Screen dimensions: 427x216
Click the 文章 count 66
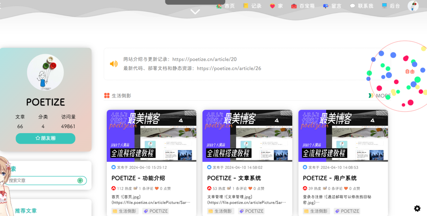(20, 126)
